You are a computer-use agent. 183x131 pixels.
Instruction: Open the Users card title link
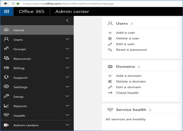click(x=122, y=24)
